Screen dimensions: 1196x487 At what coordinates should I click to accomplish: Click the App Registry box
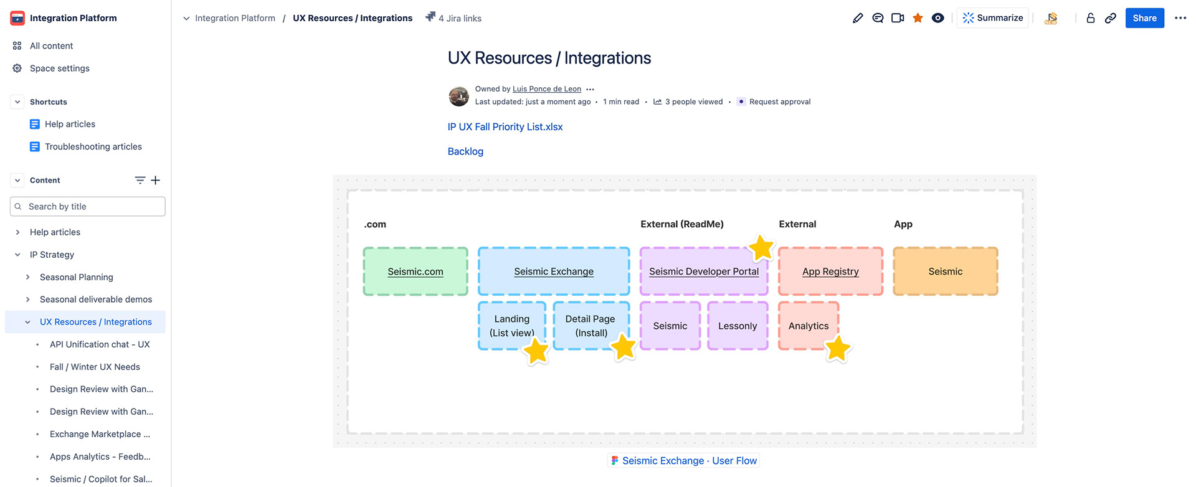830,272
